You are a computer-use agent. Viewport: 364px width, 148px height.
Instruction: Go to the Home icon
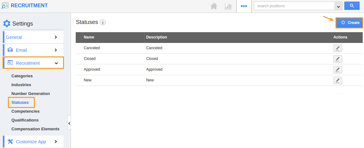pyautogui.click(x=214, y=6)
